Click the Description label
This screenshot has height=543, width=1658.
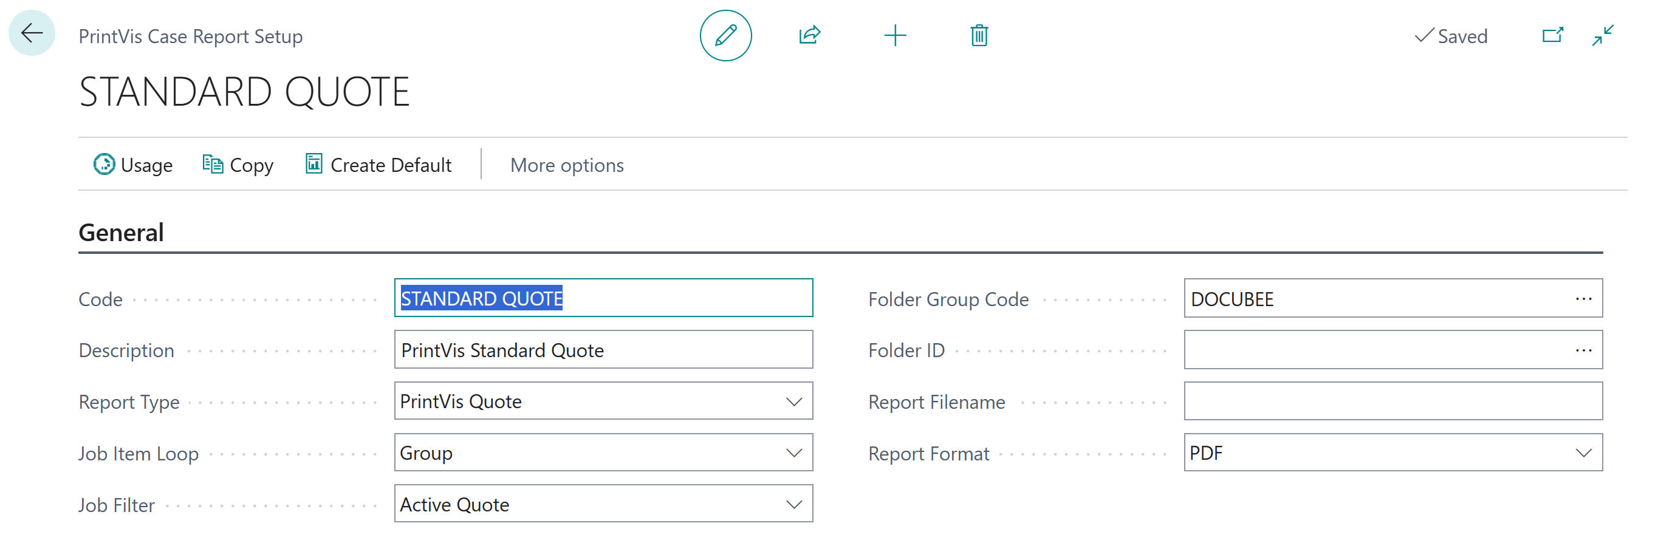coord(126,350)
